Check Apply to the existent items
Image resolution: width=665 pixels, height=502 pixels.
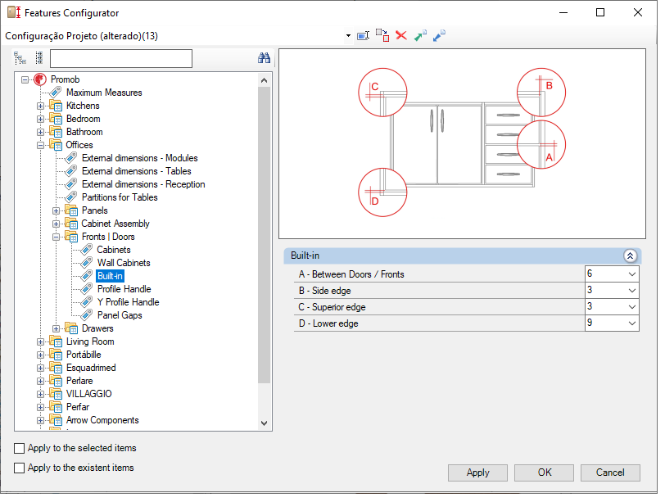point(19,468)
